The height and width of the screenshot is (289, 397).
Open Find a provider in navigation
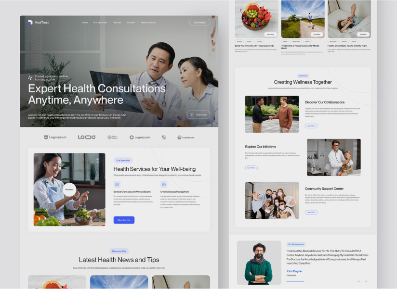click(100, 22)
